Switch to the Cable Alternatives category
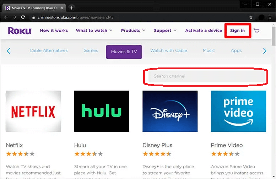This screenshot has height=179, width=276. click(49, 51)
